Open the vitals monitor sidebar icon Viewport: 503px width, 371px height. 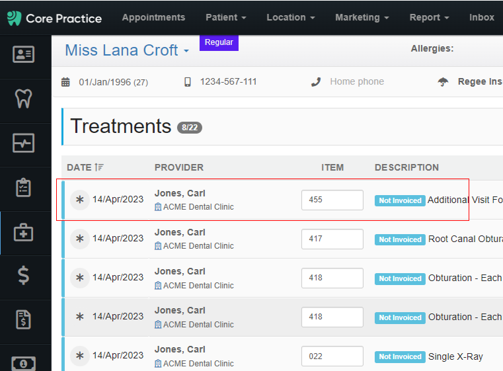click(23, 143)
